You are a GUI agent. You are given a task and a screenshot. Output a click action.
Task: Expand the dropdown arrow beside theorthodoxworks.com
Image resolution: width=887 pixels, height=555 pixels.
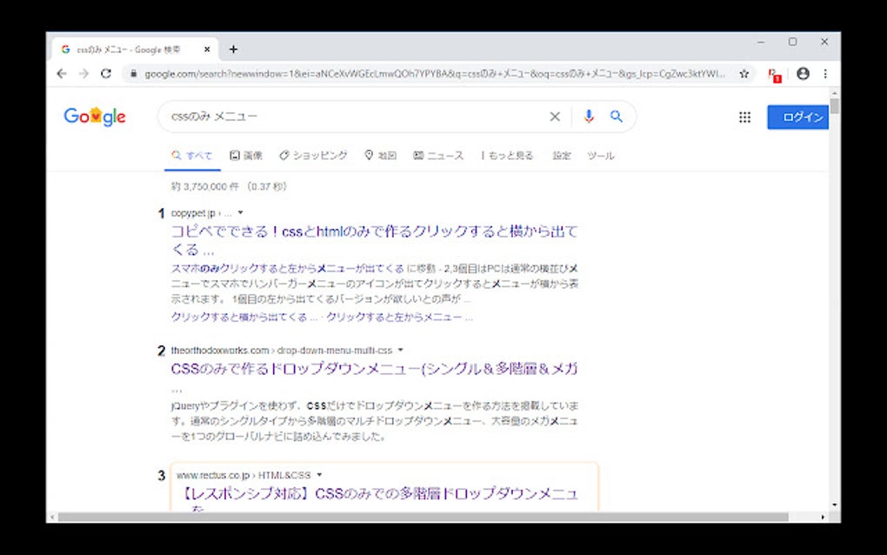pos(401,351)
